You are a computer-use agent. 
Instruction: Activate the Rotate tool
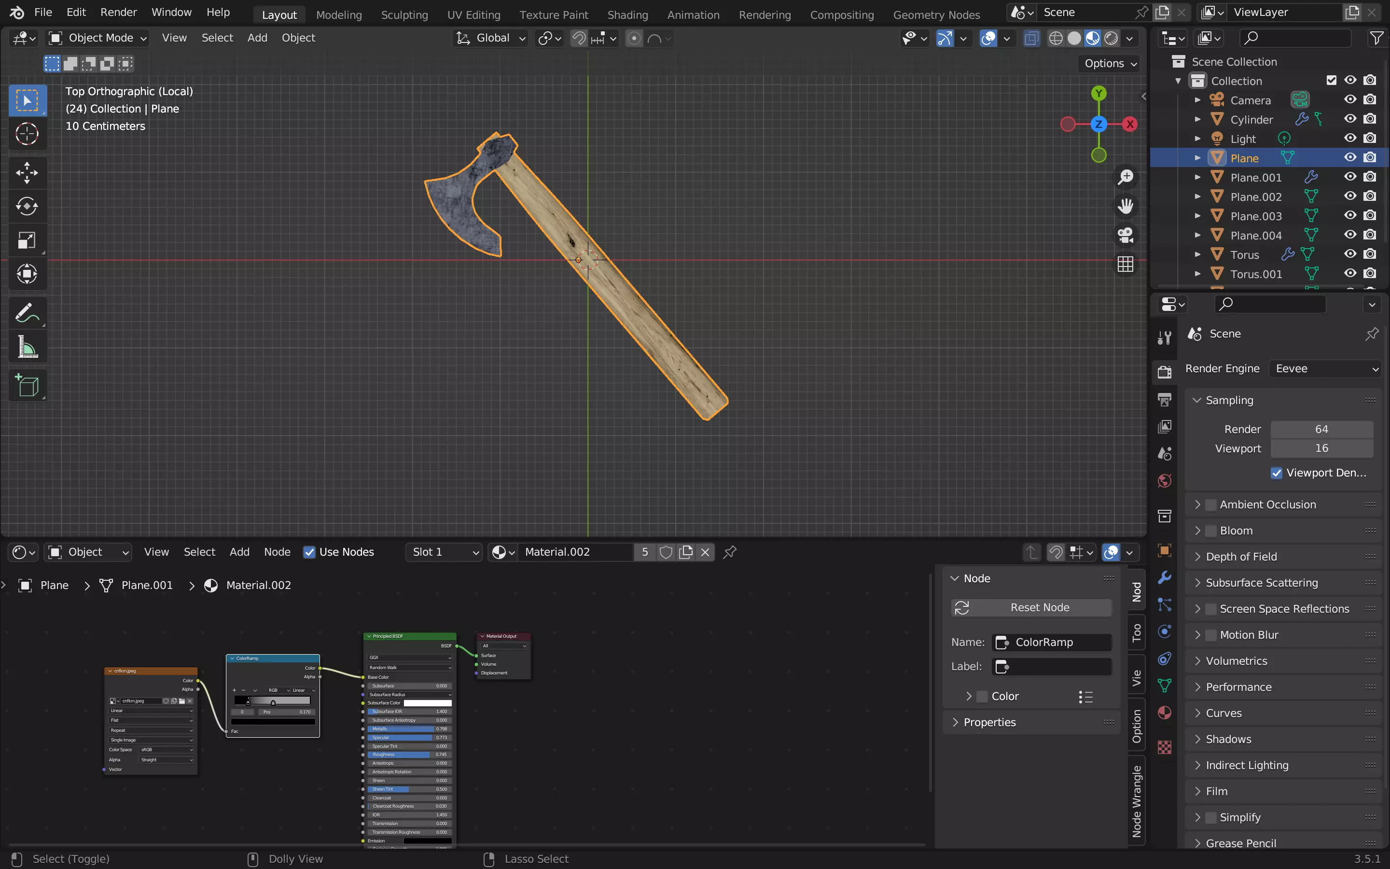coord(27,206)
